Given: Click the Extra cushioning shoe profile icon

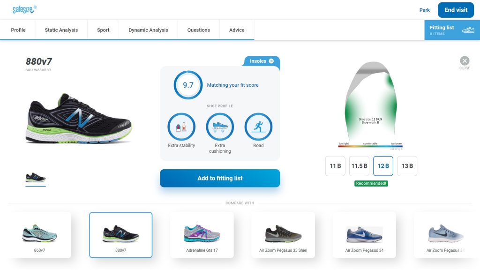Looking at the screenshot, I should point(220,127).
